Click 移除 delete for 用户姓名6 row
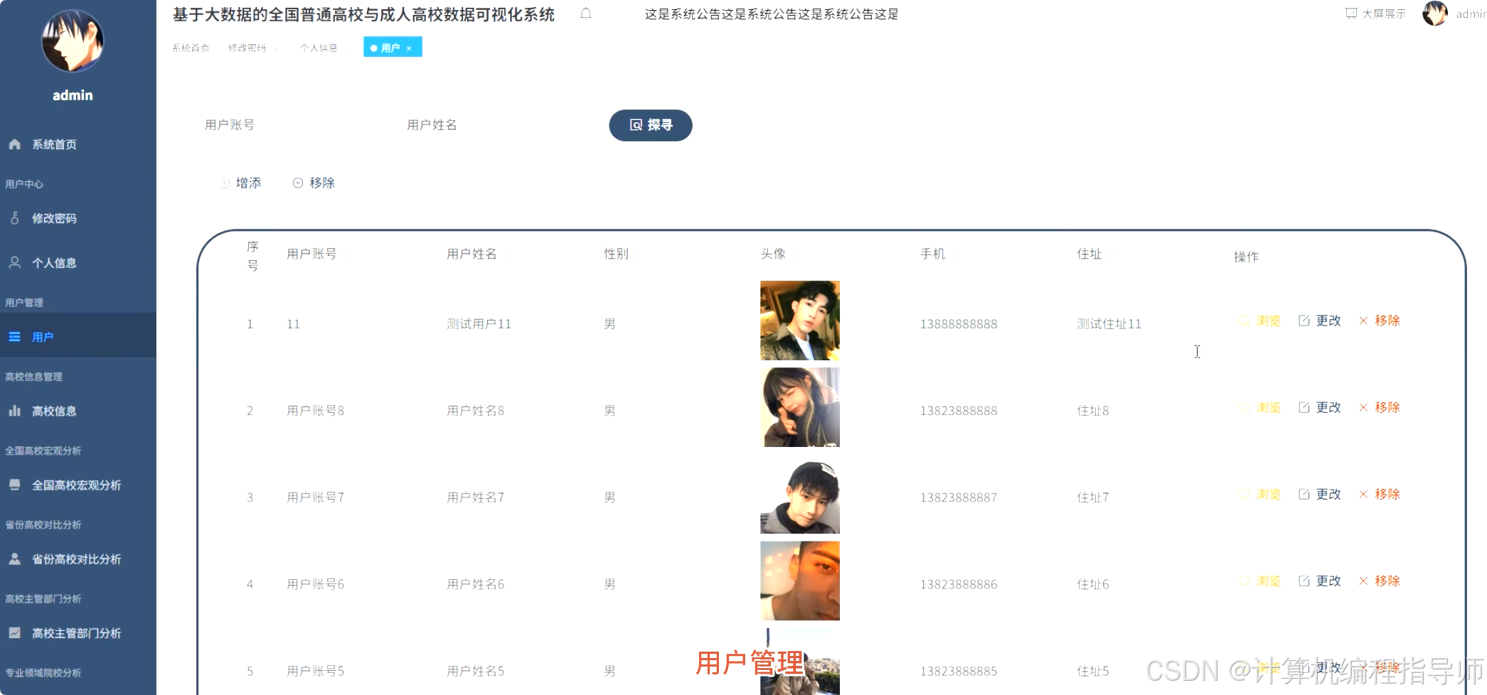The image size is (1487, 695). (1380, 581)
